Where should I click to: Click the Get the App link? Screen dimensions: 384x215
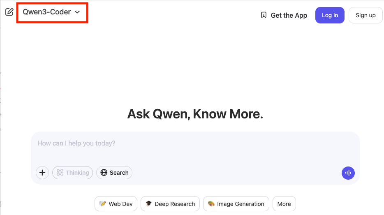click(284, 15)
